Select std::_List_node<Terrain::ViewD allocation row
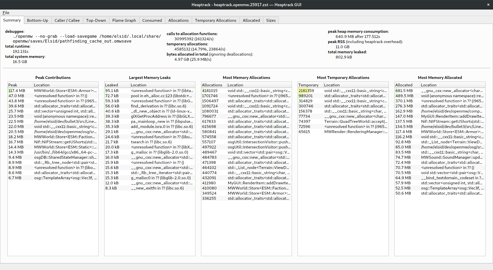Screen dimensions: 493x270 click(x=246, y=167)
